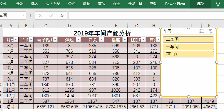
Task: Switch to the 页面布局 ribbon tab
Action: click(53, 4)
